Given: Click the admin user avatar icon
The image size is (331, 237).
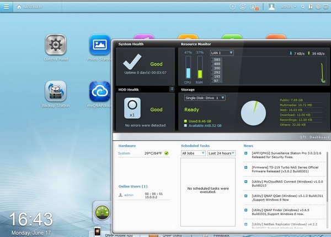Looking at the screenshot, I should [x=271, y=7].
